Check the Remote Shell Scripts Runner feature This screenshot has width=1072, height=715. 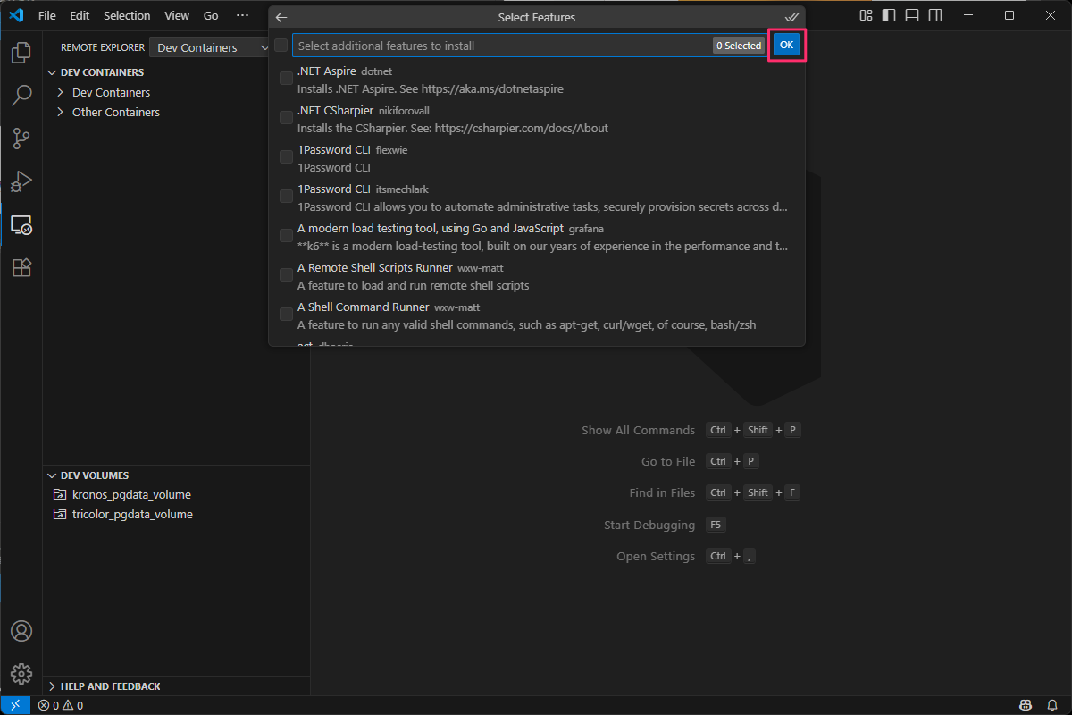point(286,275)
